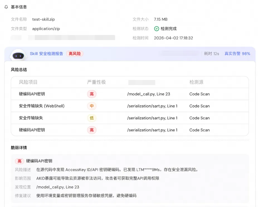Click the /model_call.py, Line 23 table cell

coord(149,94)
